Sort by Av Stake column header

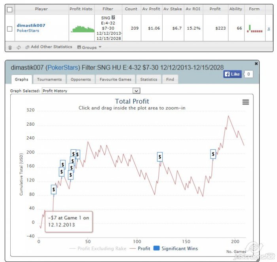click(x=173, y=9)
